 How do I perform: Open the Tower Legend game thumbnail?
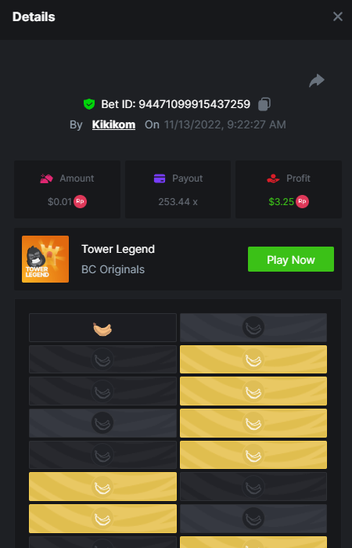coord(45,259)
